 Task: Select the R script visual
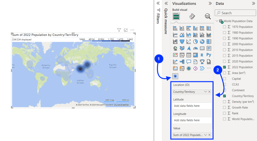coord(202,55)
